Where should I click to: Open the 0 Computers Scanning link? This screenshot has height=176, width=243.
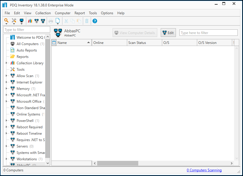(204, 170)
